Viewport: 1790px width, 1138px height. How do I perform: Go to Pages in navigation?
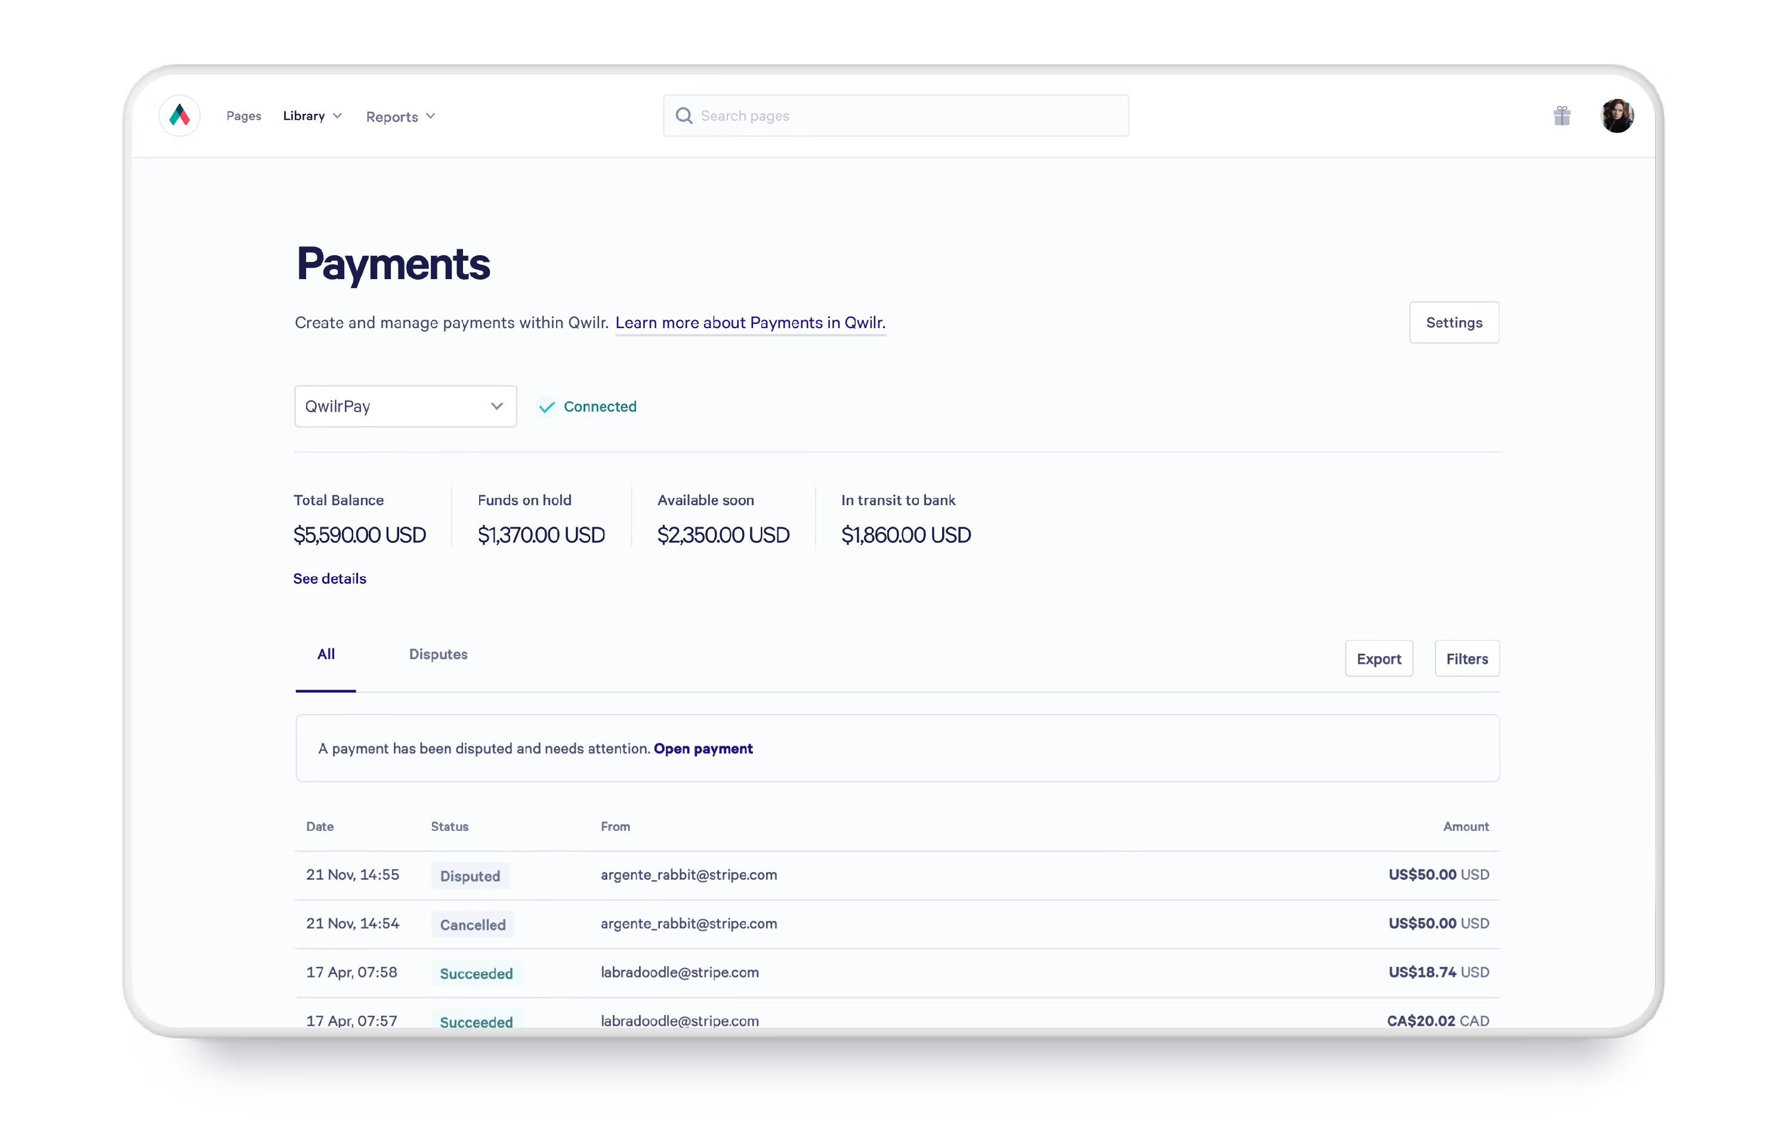tap(244, 115)
